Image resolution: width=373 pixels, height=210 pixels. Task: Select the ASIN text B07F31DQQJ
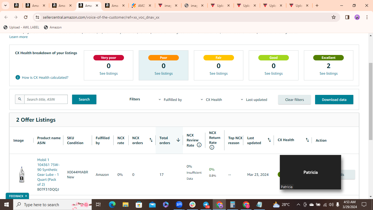[x=48, y=189]
